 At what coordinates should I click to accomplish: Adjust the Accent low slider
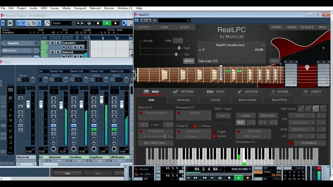[176, 54]
